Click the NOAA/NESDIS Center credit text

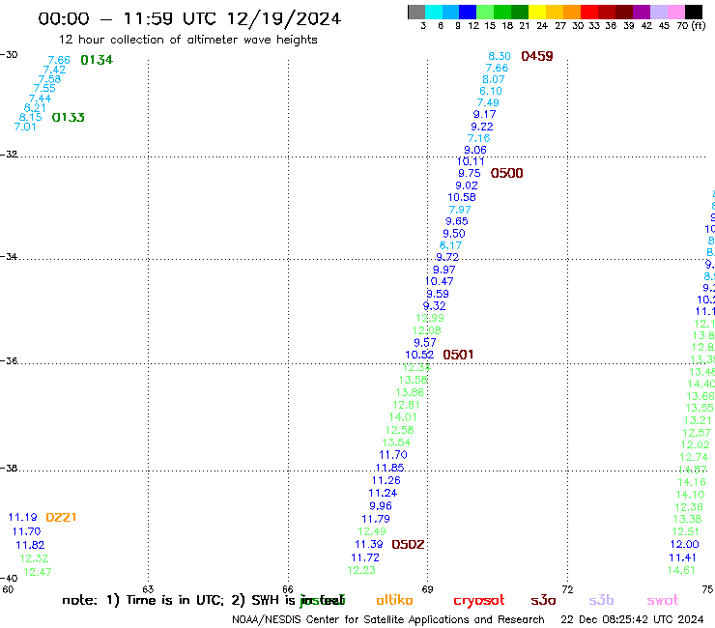pos(388,620)
